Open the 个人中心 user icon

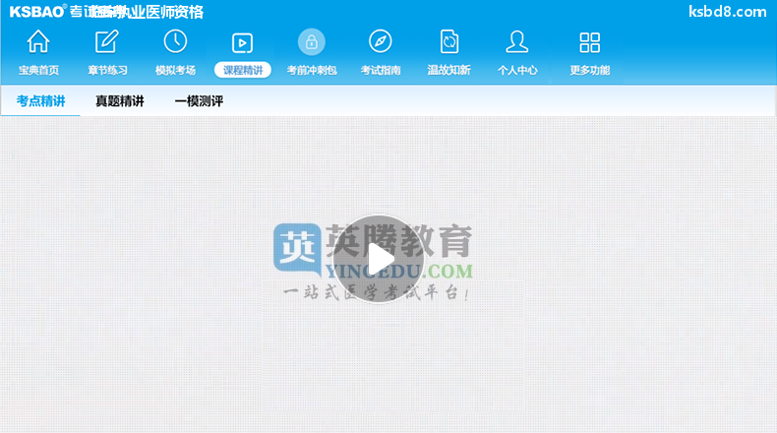point(516,41)
